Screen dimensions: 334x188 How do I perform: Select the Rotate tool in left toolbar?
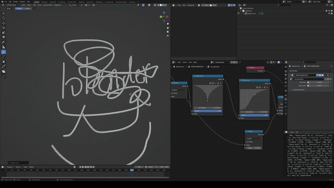point(4,28)
